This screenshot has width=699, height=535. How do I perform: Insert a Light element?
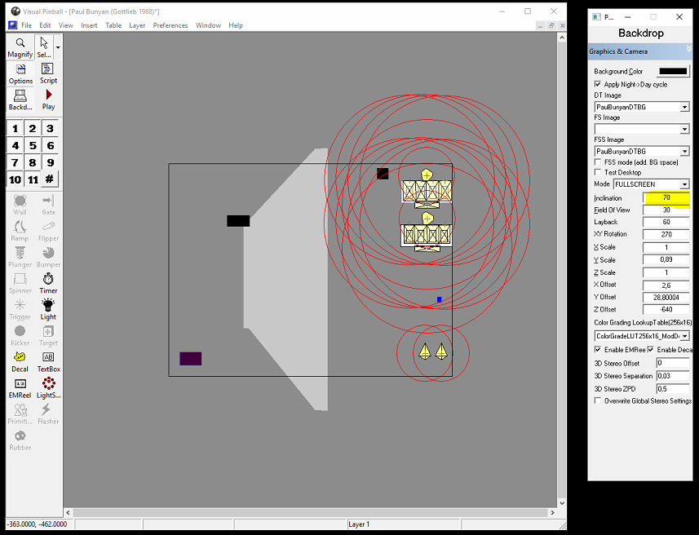tap(48, 310)
